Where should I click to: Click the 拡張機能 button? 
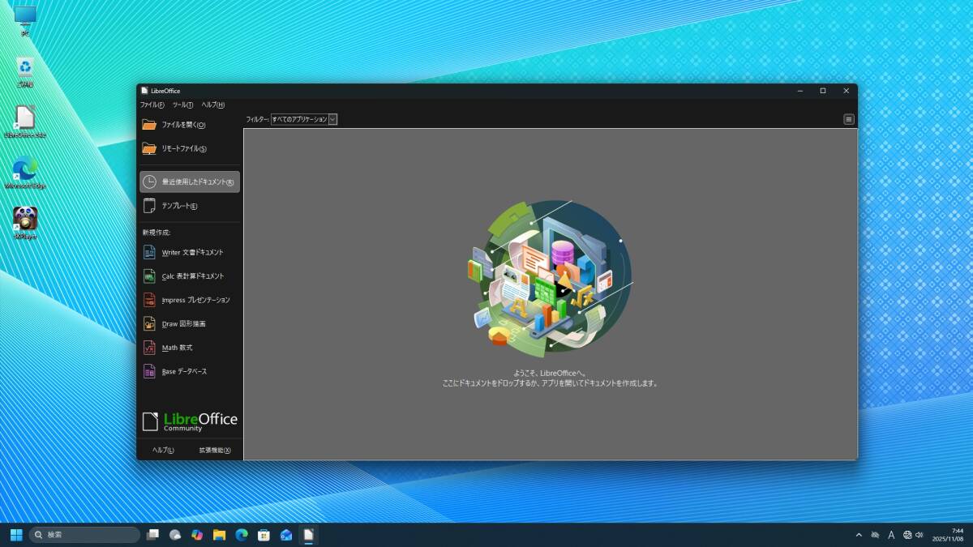point(215,451)
